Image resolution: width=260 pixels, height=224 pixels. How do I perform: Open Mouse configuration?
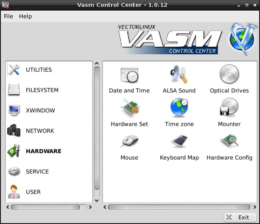[x=129, y=142]
